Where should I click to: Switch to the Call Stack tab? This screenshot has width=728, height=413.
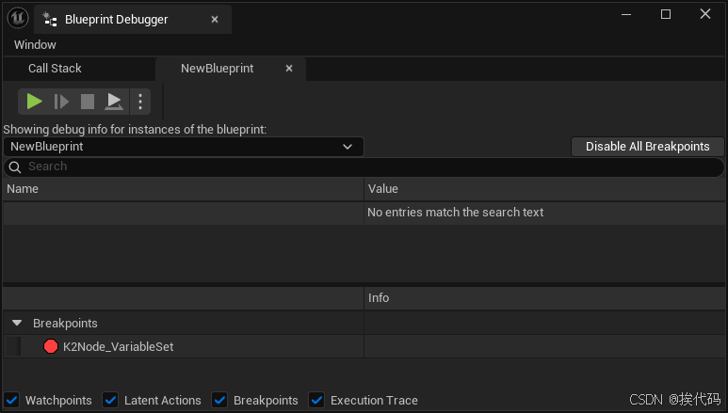[55, 69]
